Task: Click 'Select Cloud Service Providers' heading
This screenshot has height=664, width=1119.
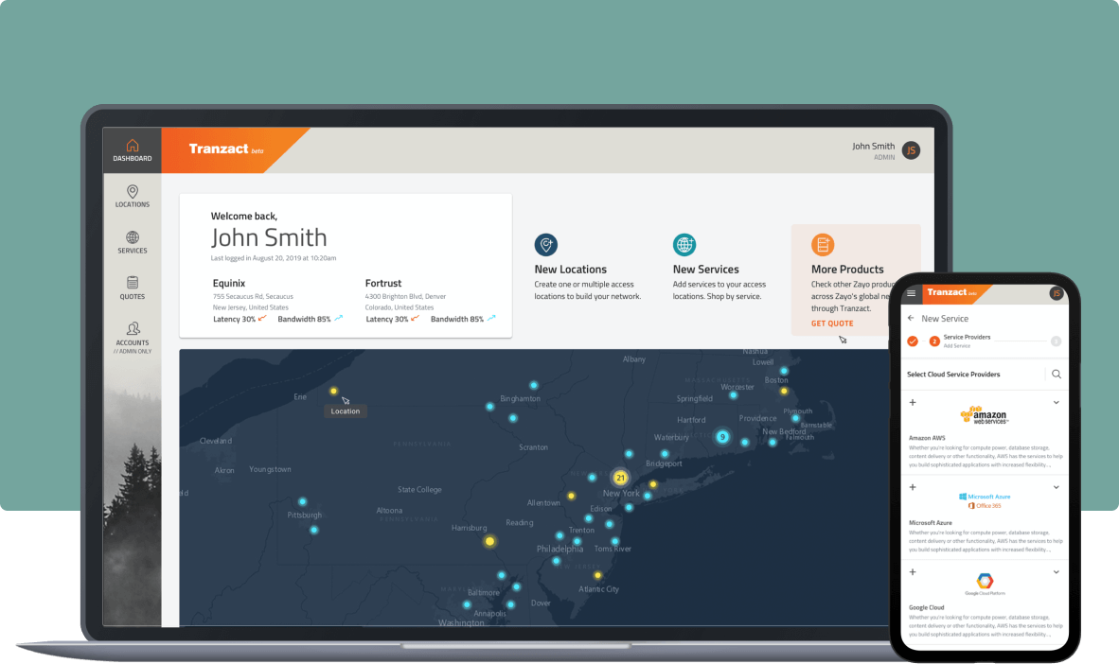Action: 952,375
